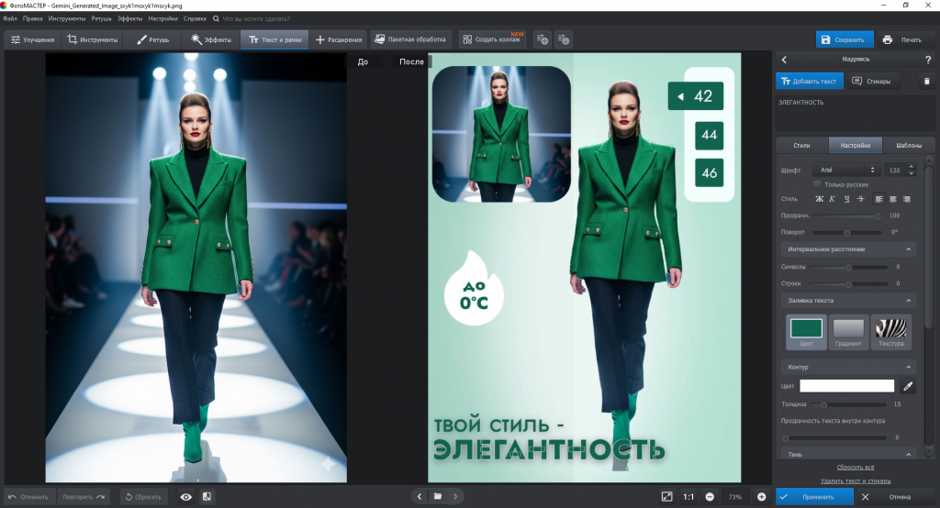Collapse the Интервальное расстояние section

(x=848, y=249)
